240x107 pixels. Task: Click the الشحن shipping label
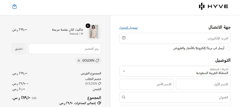click(x=97, y=89)
